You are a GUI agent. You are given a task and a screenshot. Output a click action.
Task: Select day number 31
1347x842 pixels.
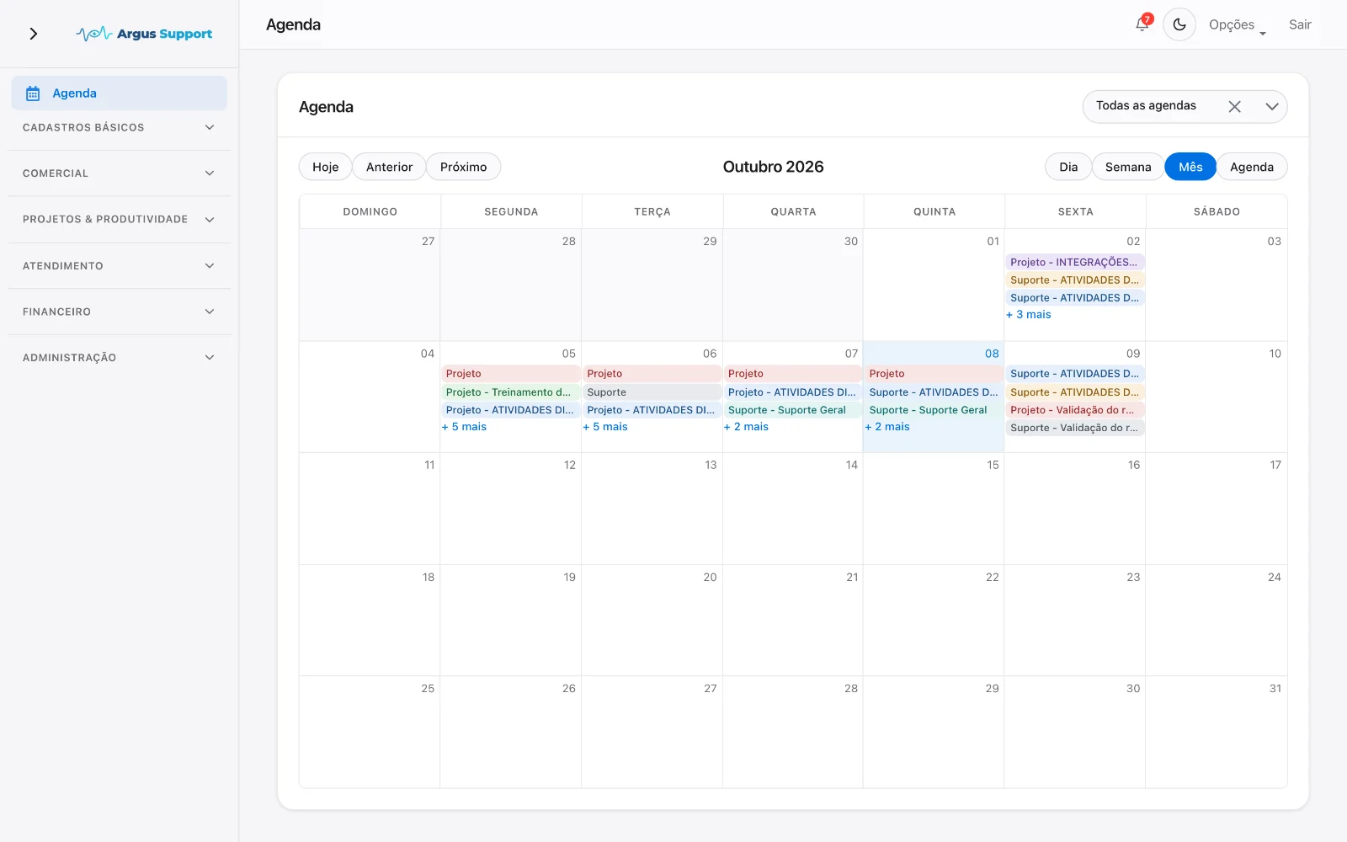1275,689
